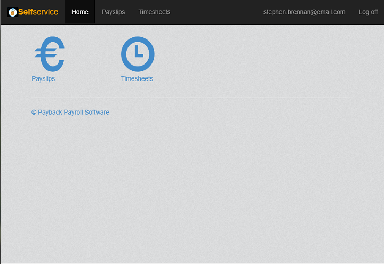Click the Selfservice logo icon in navbar
384x264 pixels.
click(12, 12)
